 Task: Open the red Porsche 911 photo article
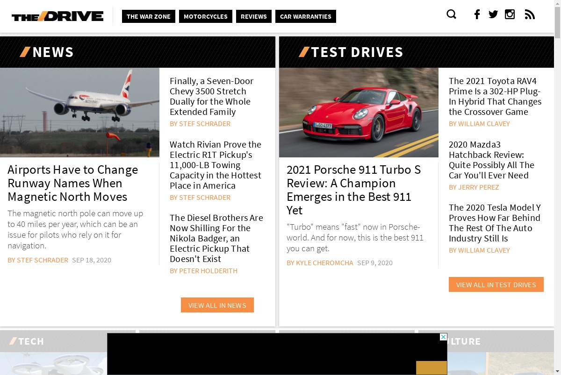(x=359, y=113)
